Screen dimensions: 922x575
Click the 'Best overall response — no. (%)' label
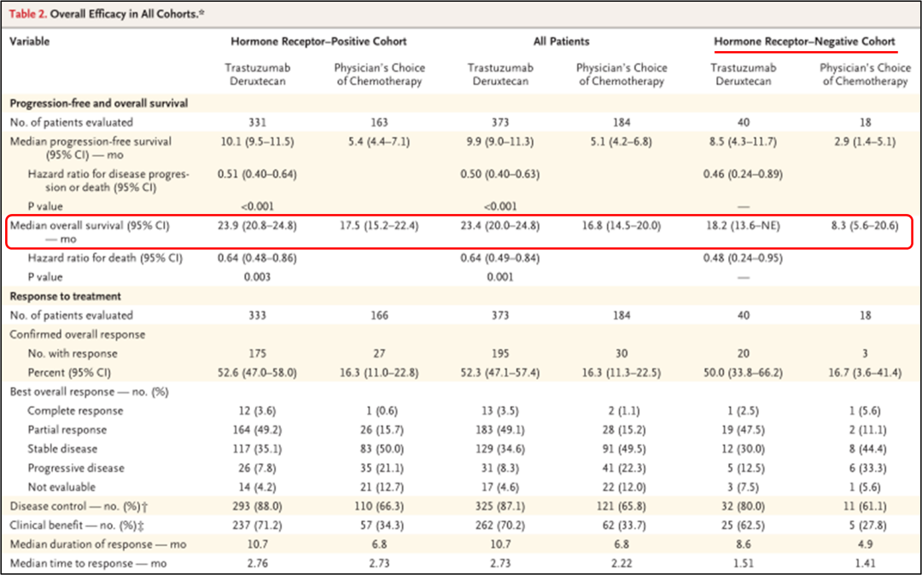click(89, 392)
